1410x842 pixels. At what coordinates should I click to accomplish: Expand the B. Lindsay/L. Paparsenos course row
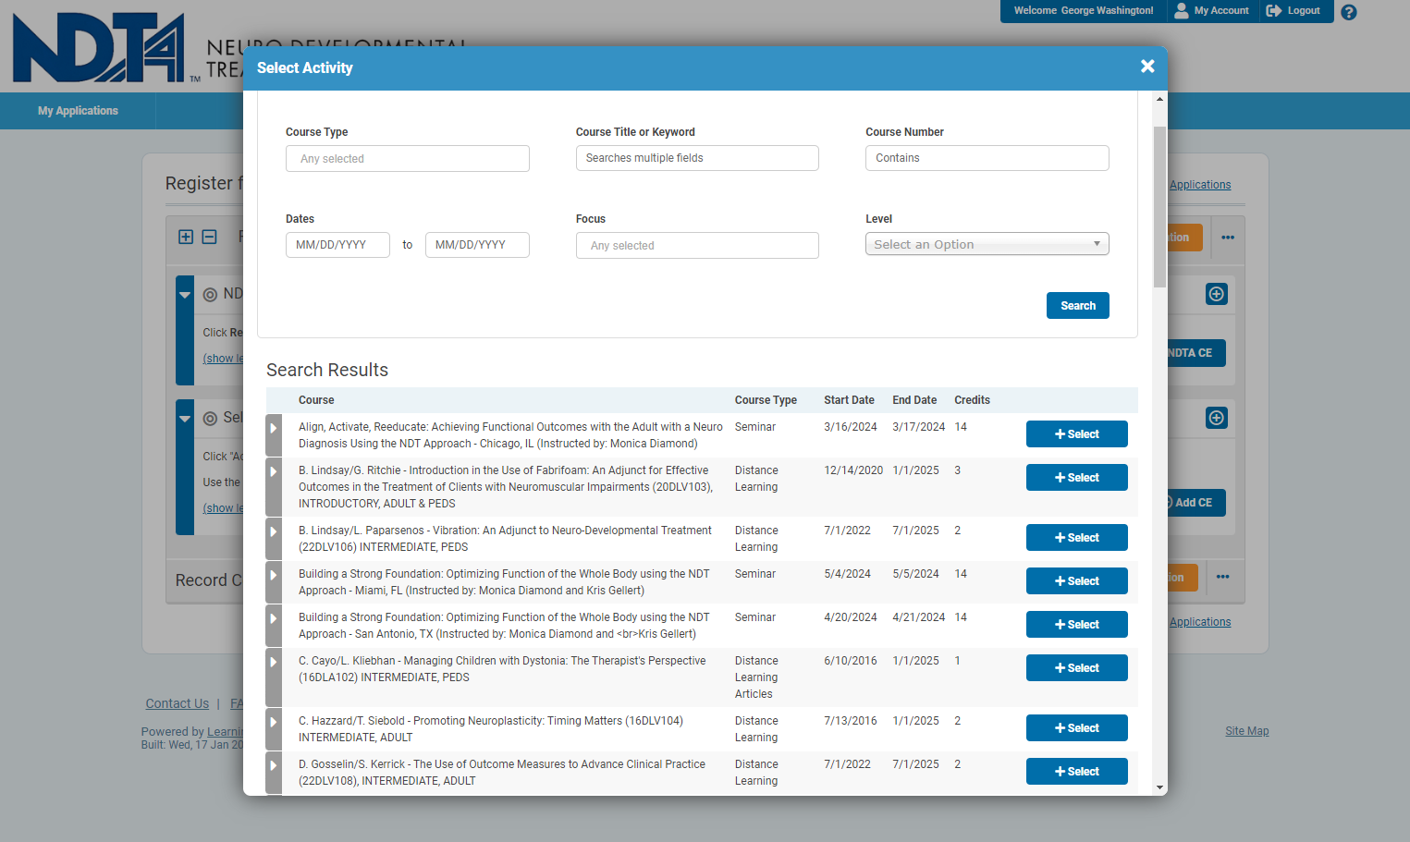274,539
